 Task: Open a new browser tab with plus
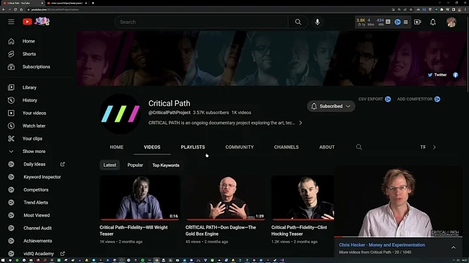(x=93, y=3)
